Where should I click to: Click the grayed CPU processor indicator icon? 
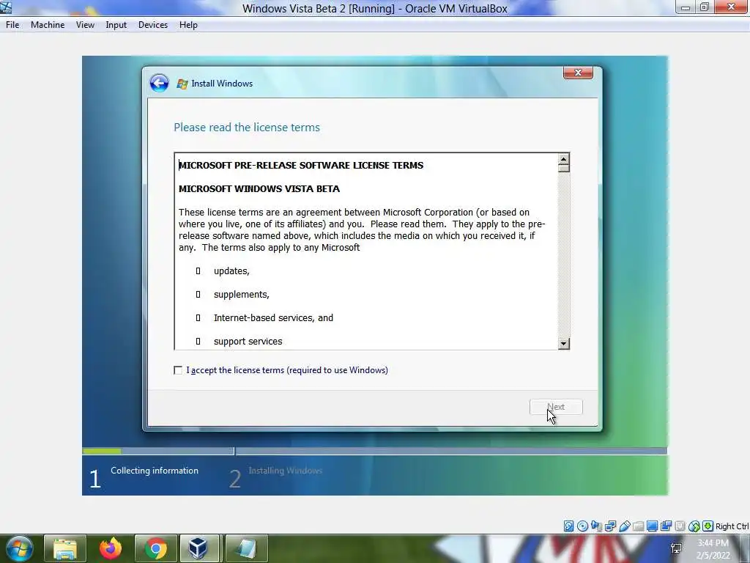click(680, 526)
